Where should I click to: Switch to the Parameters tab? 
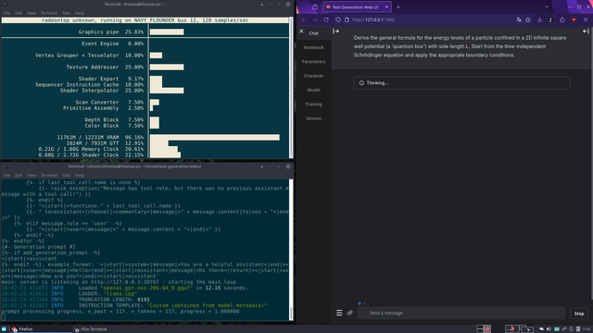tap(313, 62)
